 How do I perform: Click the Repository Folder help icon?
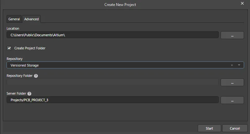pos(36,76)
